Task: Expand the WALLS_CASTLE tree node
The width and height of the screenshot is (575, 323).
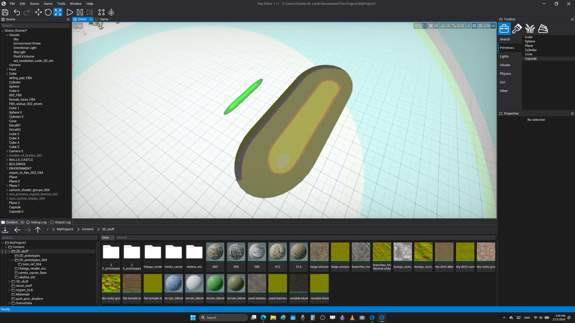Action: pos(7,160)
